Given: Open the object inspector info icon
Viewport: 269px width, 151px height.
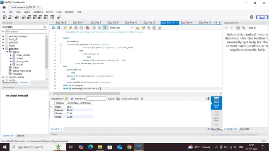Looking at the screenshot, I should [17, 17].
